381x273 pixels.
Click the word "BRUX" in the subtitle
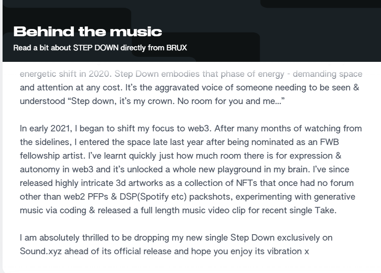[176, 48]
